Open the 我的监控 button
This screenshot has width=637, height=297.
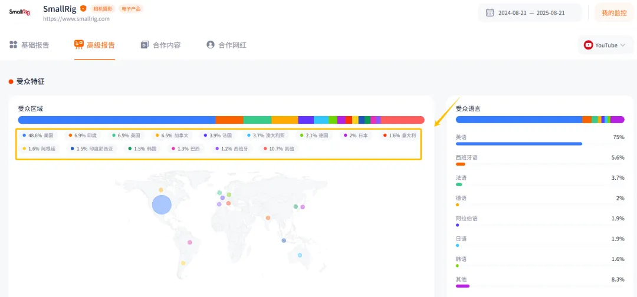click(614, 12)
